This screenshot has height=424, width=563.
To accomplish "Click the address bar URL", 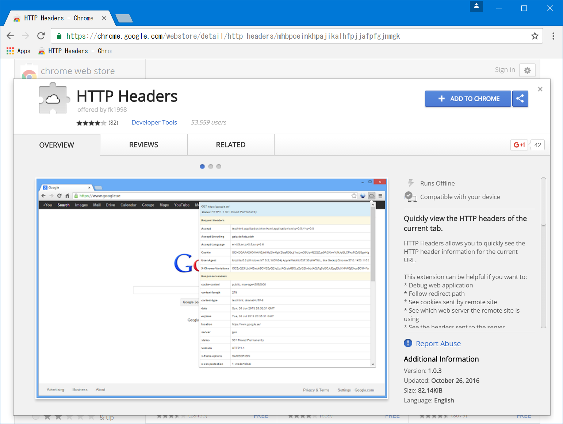I will pos(233,36).
